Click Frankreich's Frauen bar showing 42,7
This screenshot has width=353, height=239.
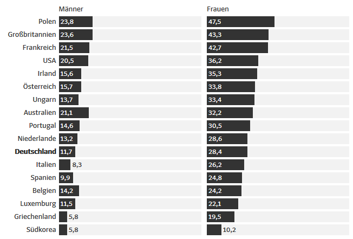(237, 48)
